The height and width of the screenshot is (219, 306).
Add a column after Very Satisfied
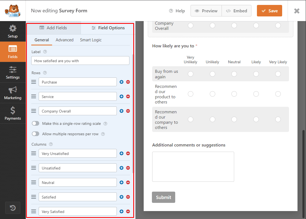(x=121, y=211)
